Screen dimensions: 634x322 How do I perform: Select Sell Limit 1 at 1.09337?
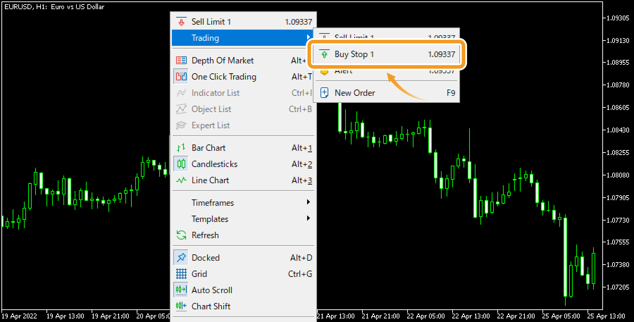tap(243, 21)
